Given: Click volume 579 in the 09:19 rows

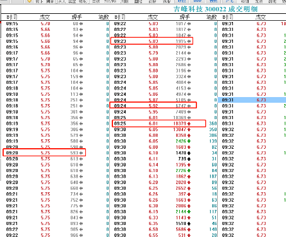Looking at the screenshot, I should coord(74,136).
